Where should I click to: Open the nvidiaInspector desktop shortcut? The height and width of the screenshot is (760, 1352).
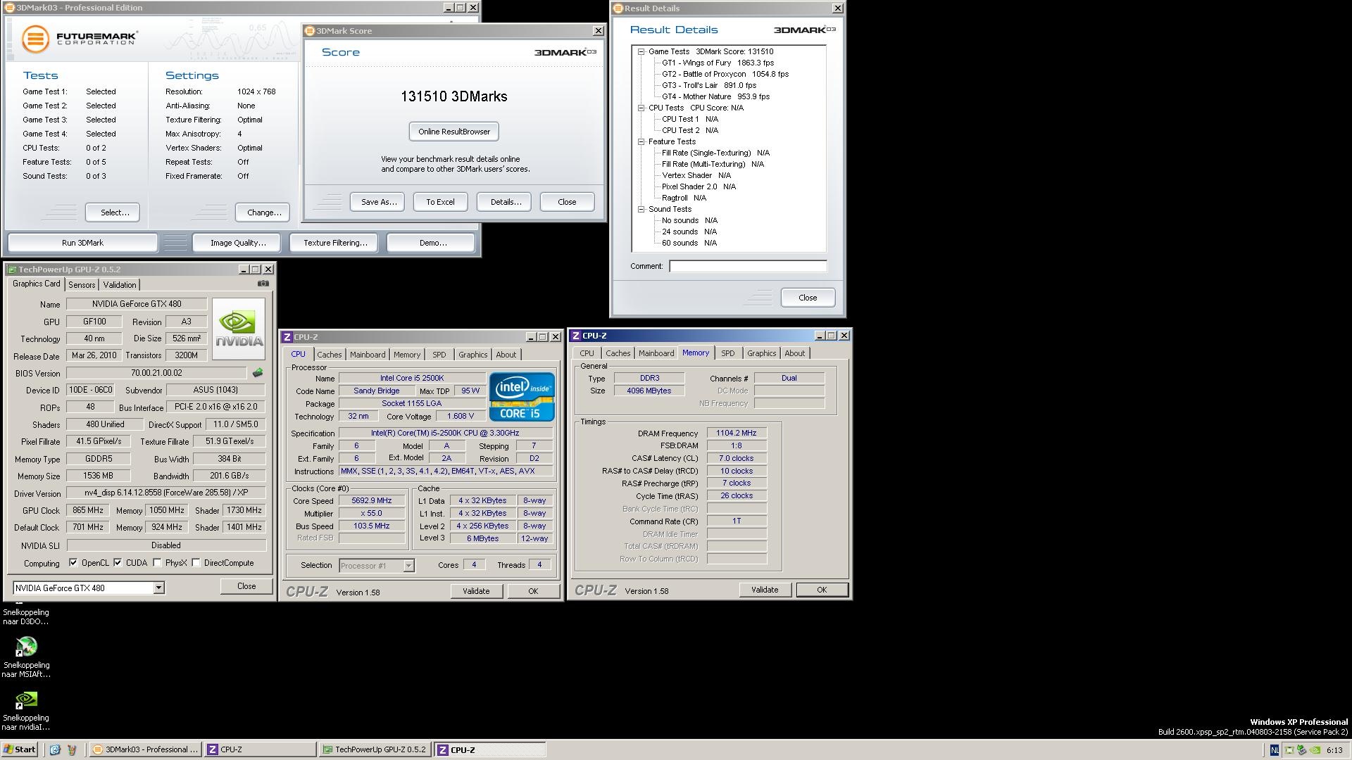(x=26, y=699)
